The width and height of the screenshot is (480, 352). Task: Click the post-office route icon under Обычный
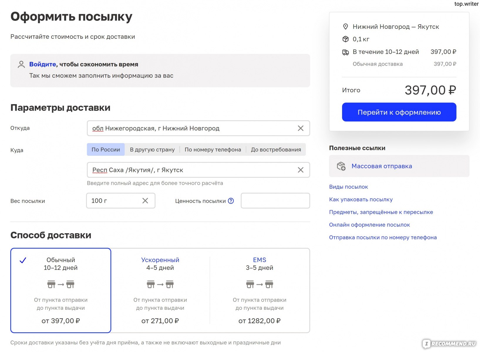click(61, 284)
